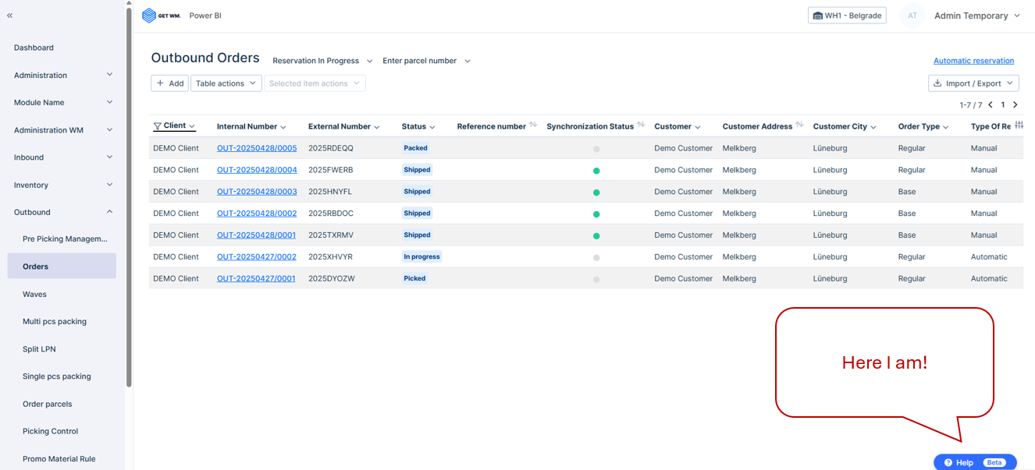Go to previous page arrow
The width and height of the screenshot is (1035, 470).
[x=991, y=104]
